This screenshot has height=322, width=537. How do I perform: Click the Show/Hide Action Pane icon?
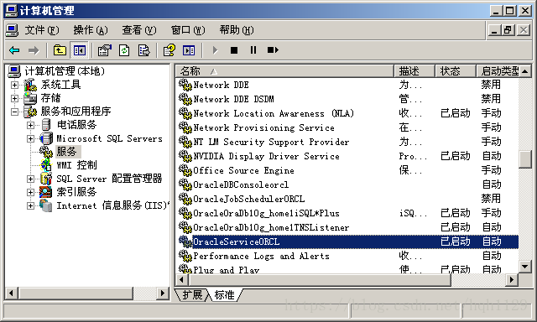189,50
